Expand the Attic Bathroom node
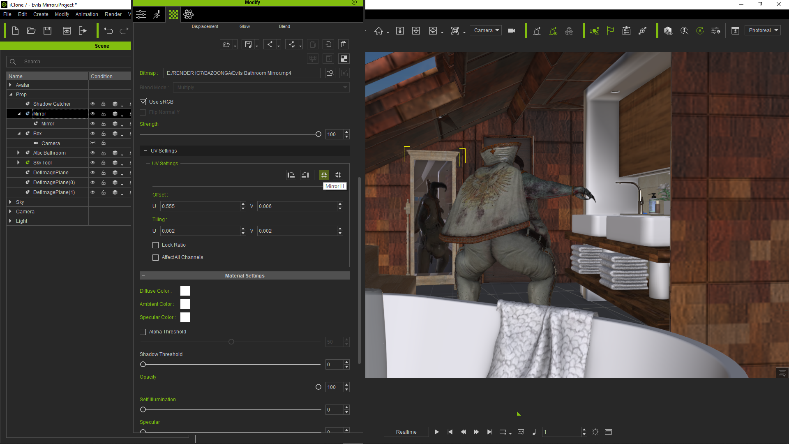This screenshot has width=789, height=444. (18, 153)
